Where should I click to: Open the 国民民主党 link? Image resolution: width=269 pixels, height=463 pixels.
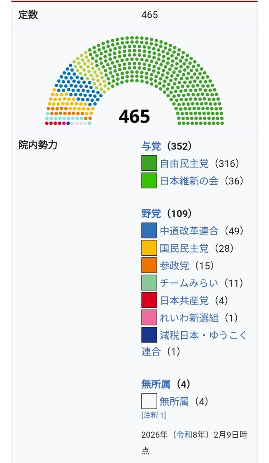coord(184,248)
